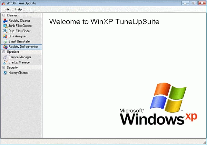Click the Registry Defragmenter icon
This screenshot has height=145, width=207.
click(x=5, y=47)
